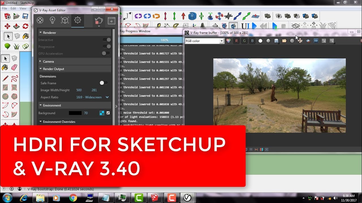
Task: Switch to RGB channels in frame buffer
Action: [x=229, y=41]
